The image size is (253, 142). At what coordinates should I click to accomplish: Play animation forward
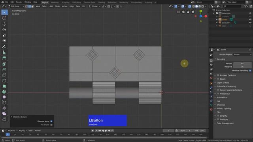pyautogui.click(x=106, y=131)
